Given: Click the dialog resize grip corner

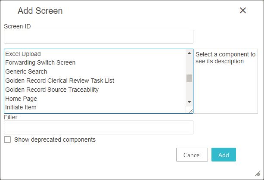Looking at the screenshot, I should point(257,173).
